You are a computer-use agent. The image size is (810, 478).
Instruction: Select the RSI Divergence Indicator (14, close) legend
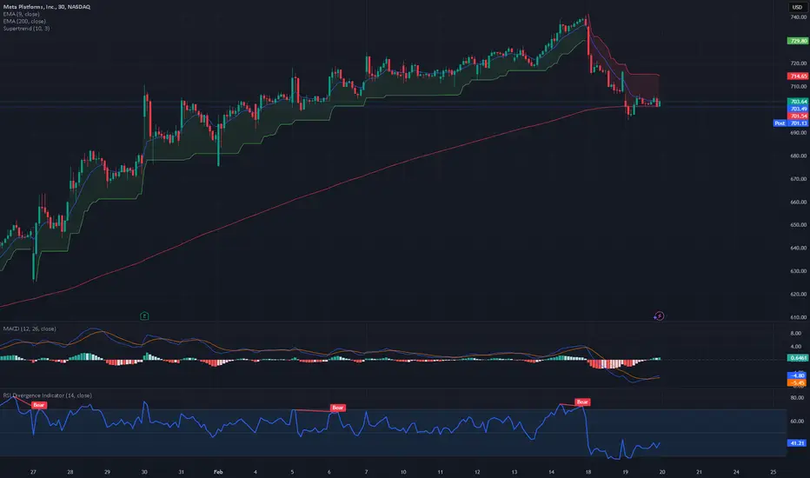pyautogui.click(x=48, y=395)
